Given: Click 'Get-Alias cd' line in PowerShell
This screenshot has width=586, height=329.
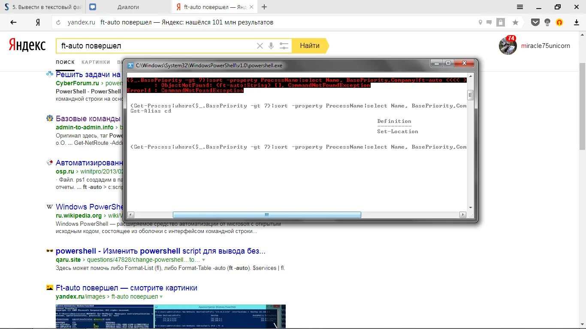Looking at the screenshot, I should 151,111.
